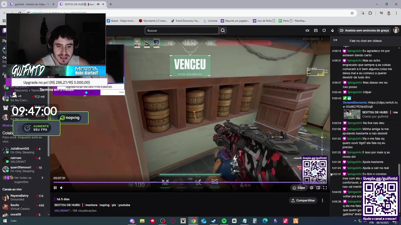This screenshot has height=225, width=401.
Task: Enter fullscreen mode in player
Action: pos(325,187)
